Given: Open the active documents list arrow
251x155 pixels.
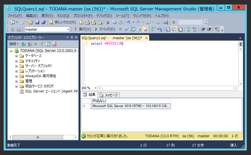Looking at the screenshot, I should tap(240, 38).
